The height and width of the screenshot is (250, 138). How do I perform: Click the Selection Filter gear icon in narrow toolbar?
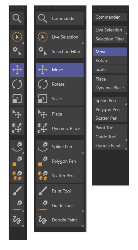(17, 51)
